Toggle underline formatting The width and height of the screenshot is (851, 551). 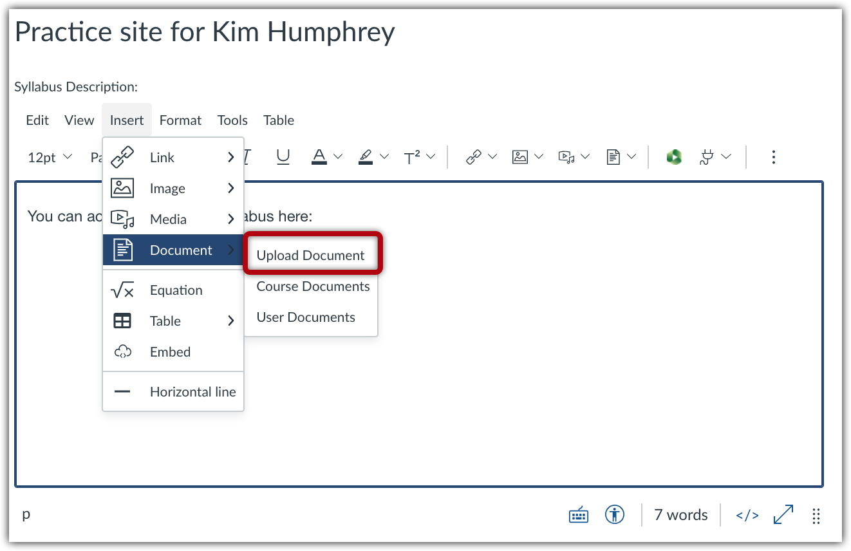(x=283, y=157)
